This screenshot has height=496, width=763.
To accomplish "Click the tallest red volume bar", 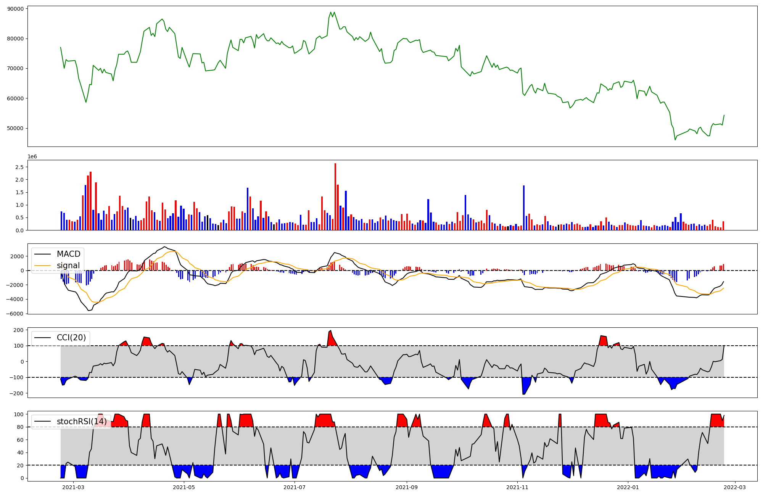I will tap(335, 196).
